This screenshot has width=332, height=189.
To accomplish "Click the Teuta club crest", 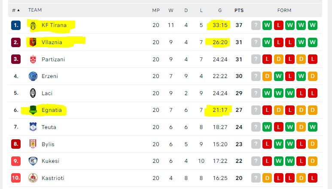I will [33, 127].
